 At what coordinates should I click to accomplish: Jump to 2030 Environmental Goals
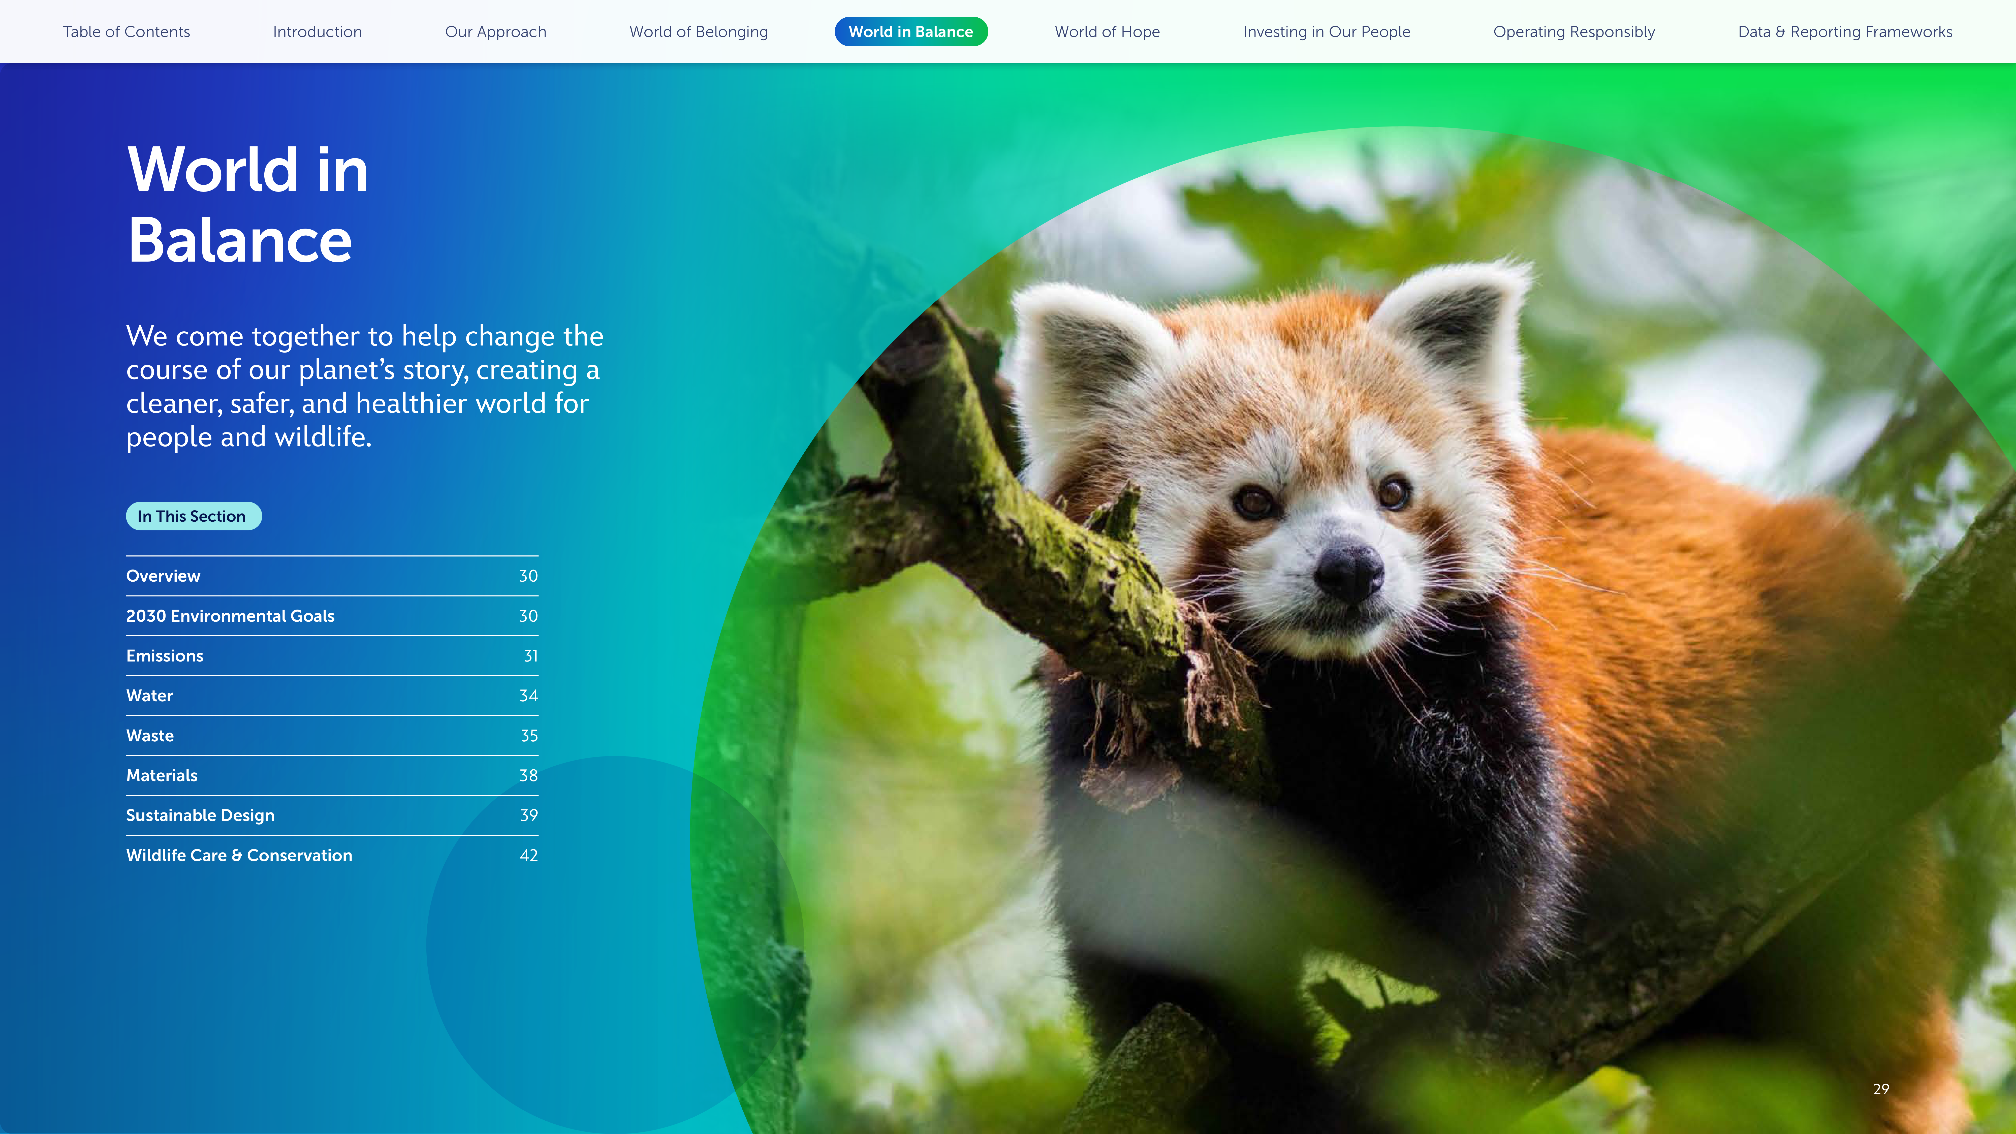click(230, 616)
